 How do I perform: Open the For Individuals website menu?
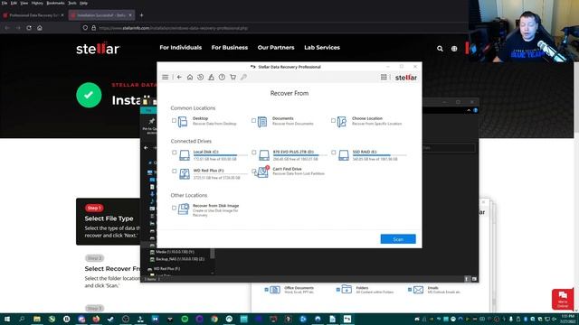[181, 48]
